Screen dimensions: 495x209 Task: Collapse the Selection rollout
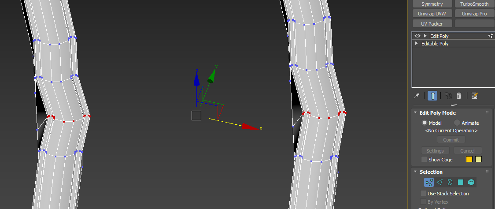415,172
